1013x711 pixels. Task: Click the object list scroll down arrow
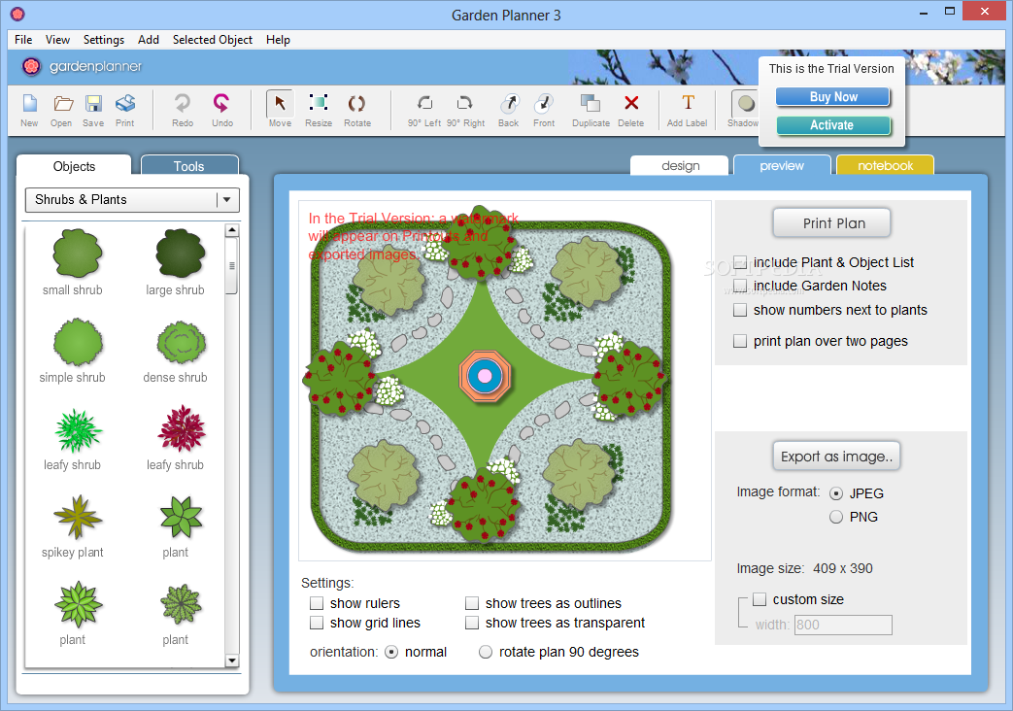[232, 660]
